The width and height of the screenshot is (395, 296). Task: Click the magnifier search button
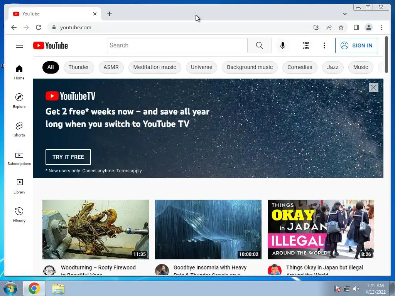pos(260,45)
